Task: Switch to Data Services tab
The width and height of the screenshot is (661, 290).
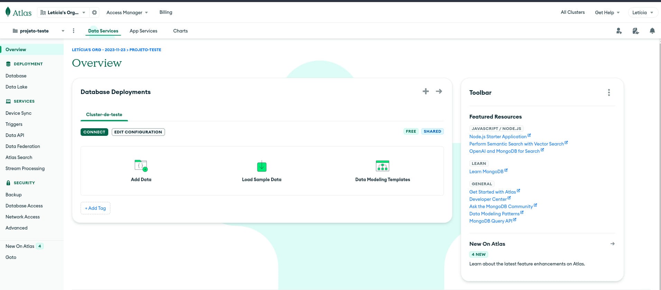Action: click(x=103, y=31)
